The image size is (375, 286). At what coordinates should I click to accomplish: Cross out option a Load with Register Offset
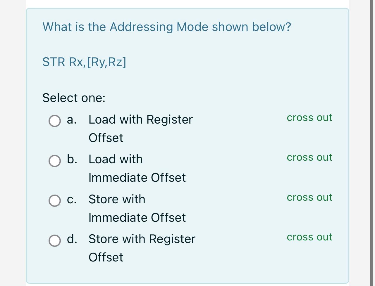click(309, 118)
